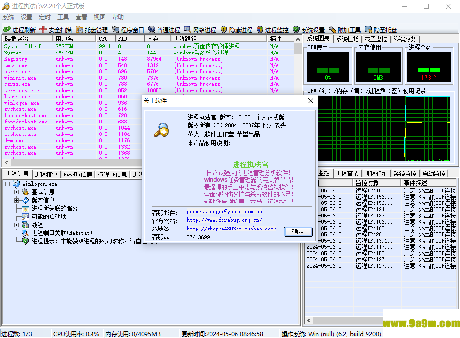460x338 pixels.
Task: Start 安全扫描 with the red cross icon
Action: [x=43, y=29]
